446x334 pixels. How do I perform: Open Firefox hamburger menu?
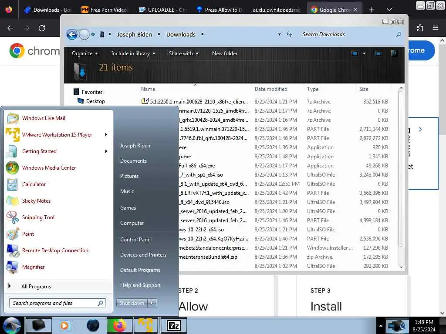436,28
